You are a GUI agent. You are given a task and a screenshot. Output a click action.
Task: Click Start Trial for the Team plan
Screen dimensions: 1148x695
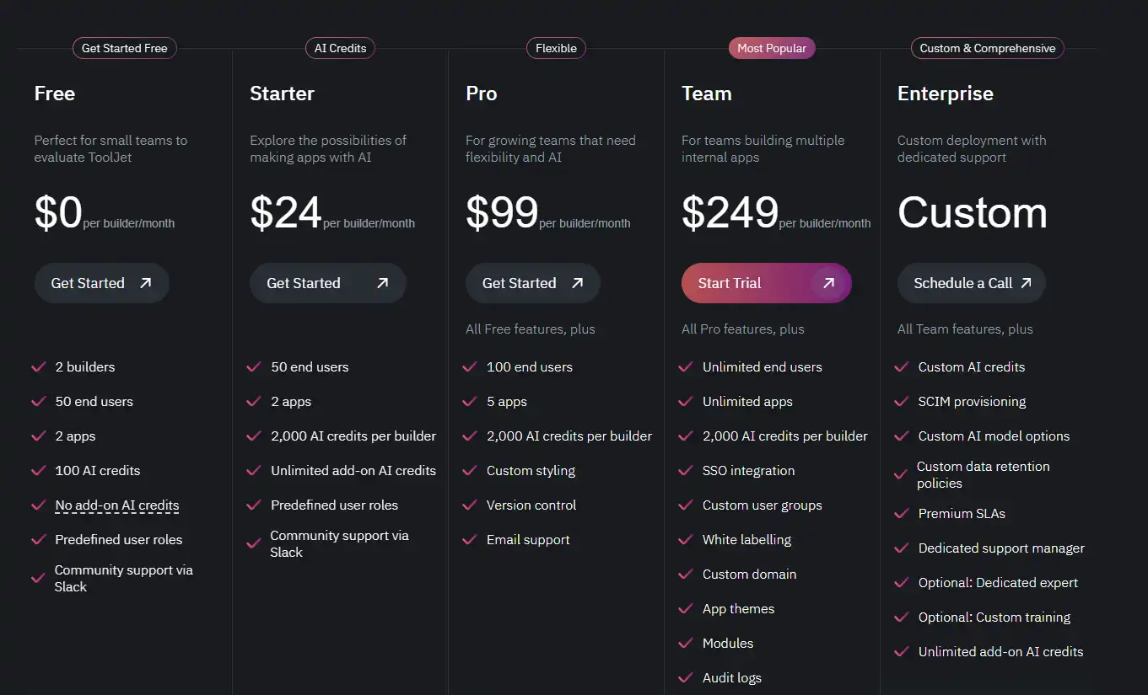coord(766,283)
